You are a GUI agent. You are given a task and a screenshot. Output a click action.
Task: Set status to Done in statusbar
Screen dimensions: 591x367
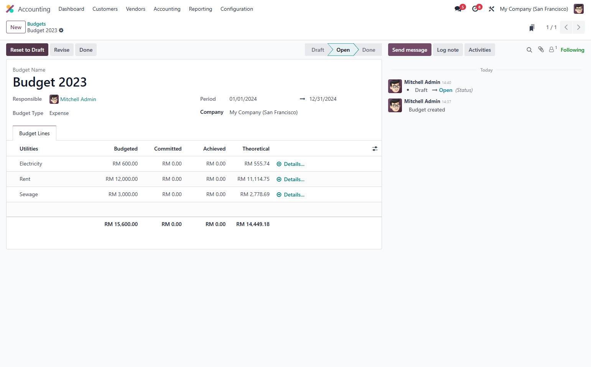(369, 50)
